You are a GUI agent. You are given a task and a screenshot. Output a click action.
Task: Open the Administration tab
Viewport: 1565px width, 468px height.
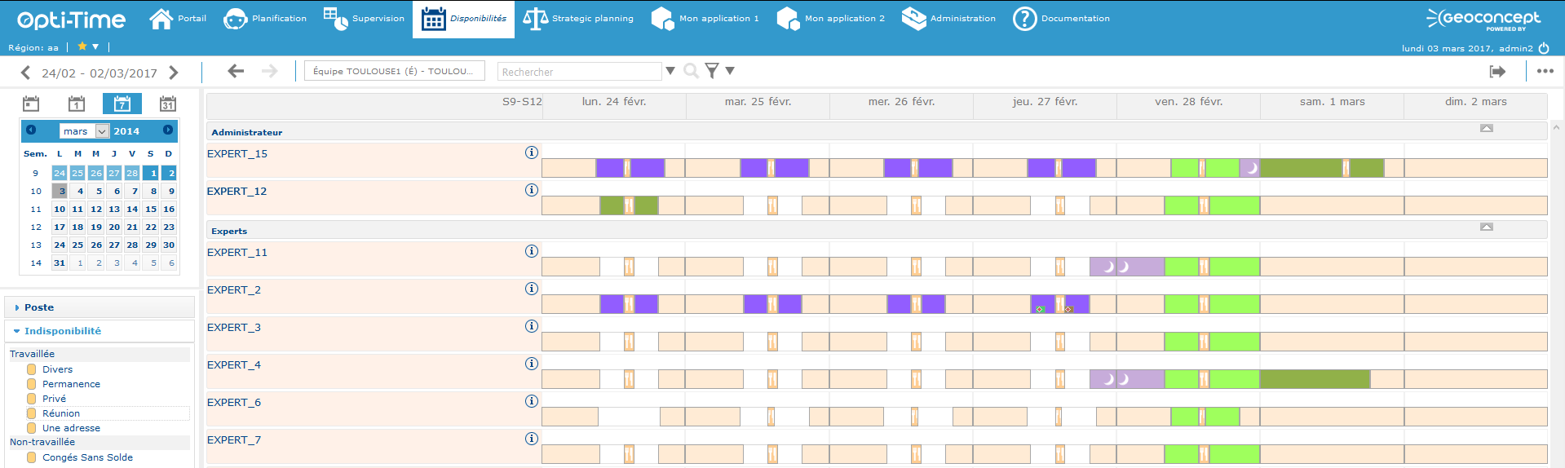click(948, 19)
